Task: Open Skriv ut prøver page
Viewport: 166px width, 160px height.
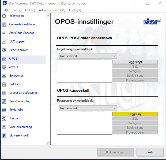Action: coord(18,50)
